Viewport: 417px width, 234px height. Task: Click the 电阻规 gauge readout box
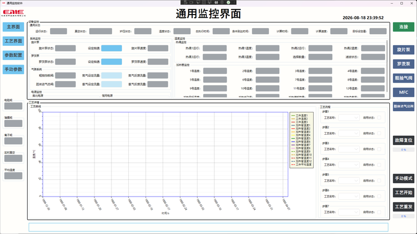14,106
